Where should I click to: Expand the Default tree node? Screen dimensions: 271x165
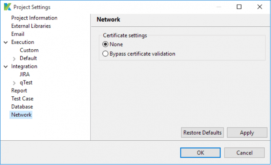tap(14, 58)
